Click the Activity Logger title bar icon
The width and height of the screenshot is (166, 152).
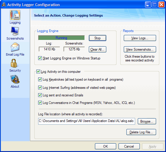pos(4,5)
